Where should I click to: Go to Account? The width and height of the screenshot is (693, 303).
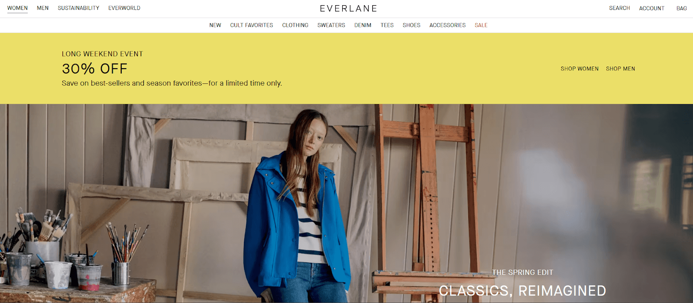pos(651,8)
